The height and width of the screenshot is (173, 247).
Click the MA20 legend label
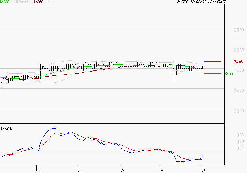click(x=5, y=2)
